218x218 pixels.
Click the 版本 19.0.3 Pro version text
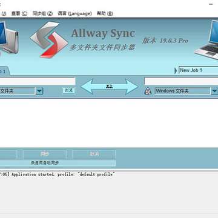coord(165,41)
